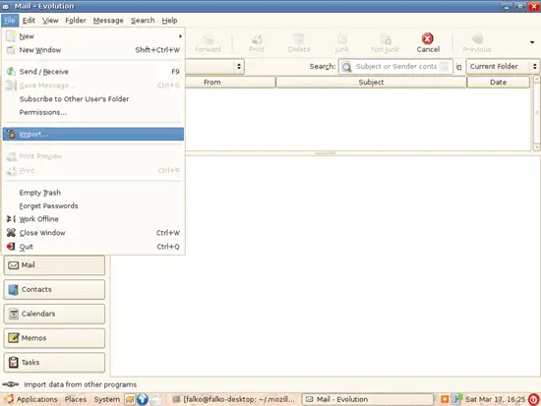Click the Import icon in menu

[x=11, y=134]
